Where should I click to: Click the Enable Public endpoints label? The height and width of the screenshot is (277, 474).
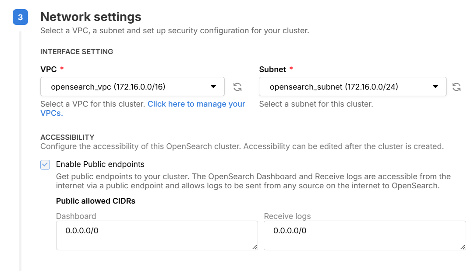(100, 164)
